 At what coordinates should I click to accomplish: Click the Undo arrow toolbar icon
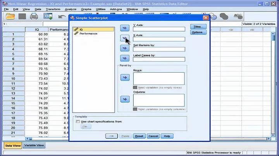[x=62, y=17]
